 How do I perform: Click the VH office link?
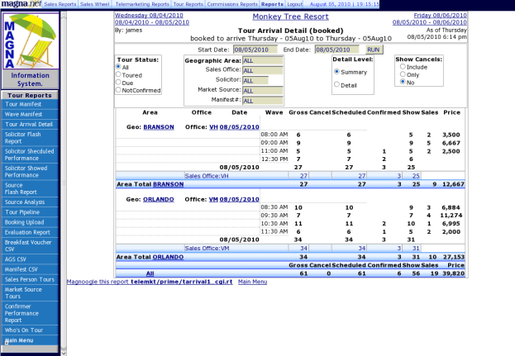(x=213, y=127)
